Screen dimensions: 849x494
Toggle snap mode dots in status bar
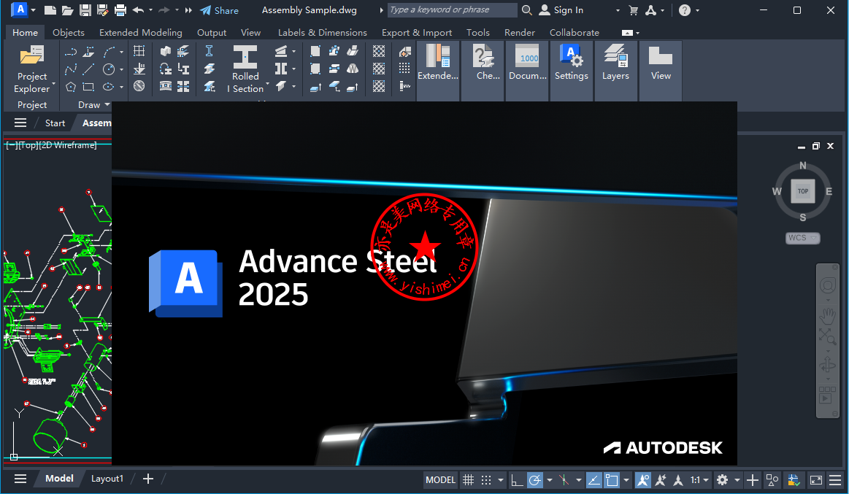[x=486, y=480]
